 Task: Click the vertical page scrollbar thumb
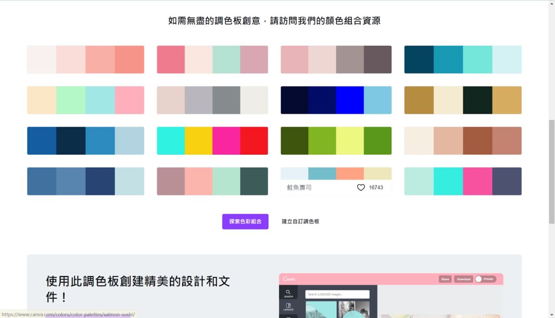pyautogui.click(x=552, y=172)
